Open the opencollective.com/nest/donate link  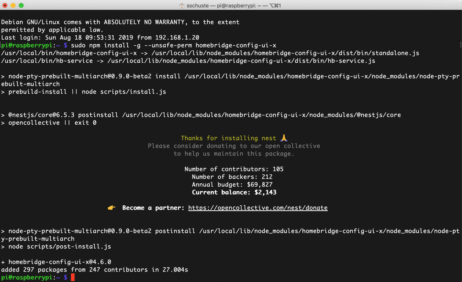point(258,208)
